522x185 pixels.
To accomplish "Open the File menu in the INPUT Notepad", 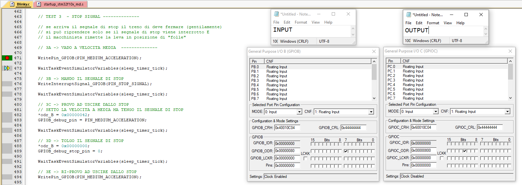I will pos(276,22).
